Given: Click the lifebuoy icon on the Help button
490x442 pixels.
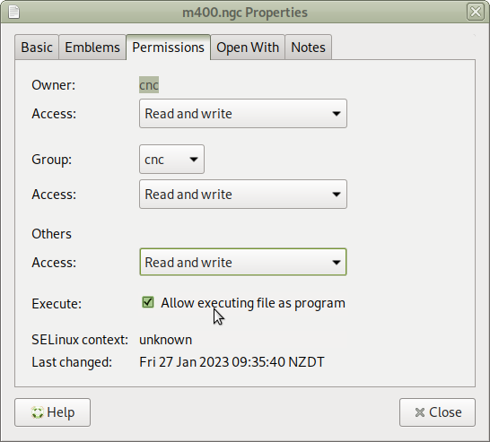Looking at the screenshot, I should coord(38,412).
